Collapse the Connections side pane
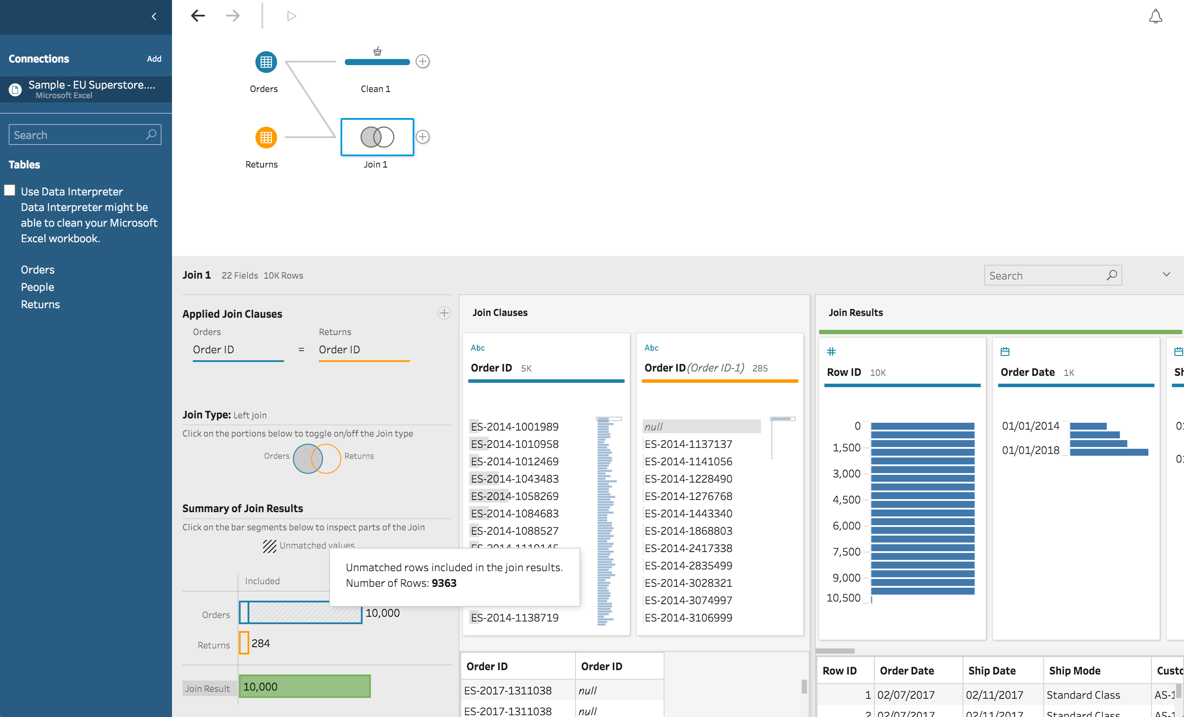 154,17
